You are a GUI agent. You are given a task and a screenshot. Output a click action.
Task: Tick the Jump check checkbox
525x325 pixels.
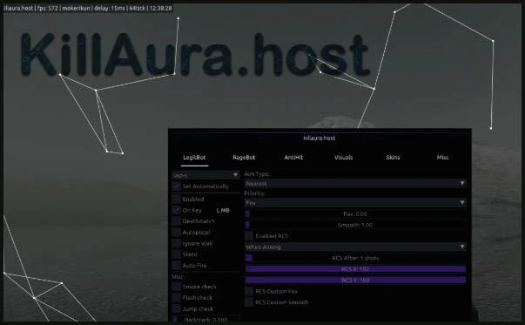pos(176,308)
